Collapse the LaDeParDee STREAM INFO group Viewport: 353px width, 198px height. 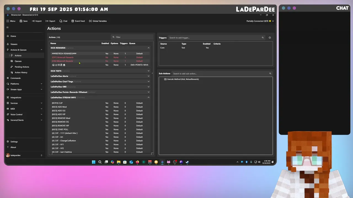[x=148, y=97]
